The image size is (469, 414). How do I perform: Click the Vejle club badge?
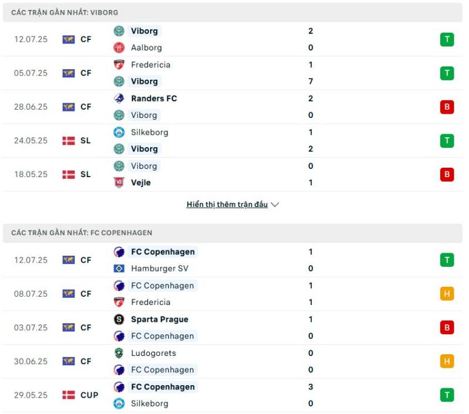pos(119,182)
